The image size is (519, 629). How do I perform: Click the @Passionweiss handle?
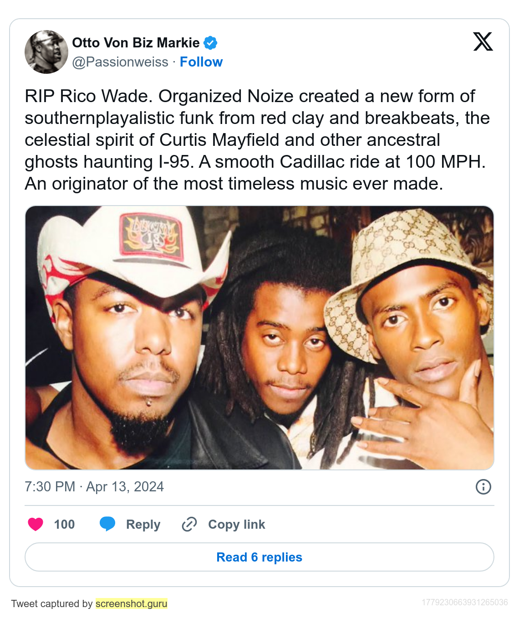(x=120, y=62)
